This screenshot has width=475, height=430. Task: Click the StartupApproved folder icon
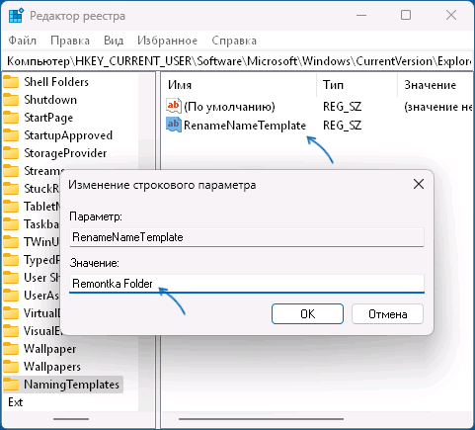click(x=11, y=135)
